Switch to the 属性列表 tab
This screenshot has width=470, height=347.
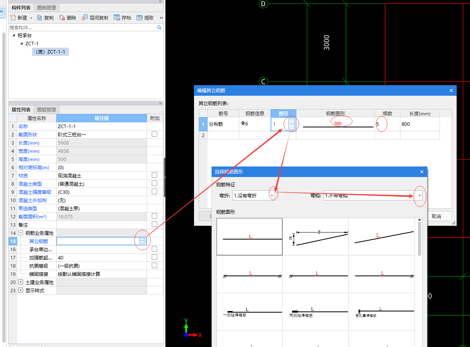click(21, 109)
